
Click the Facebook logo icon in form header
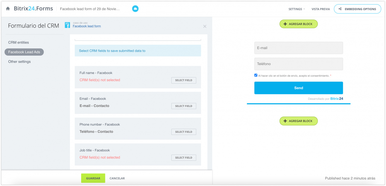[68, 25]
